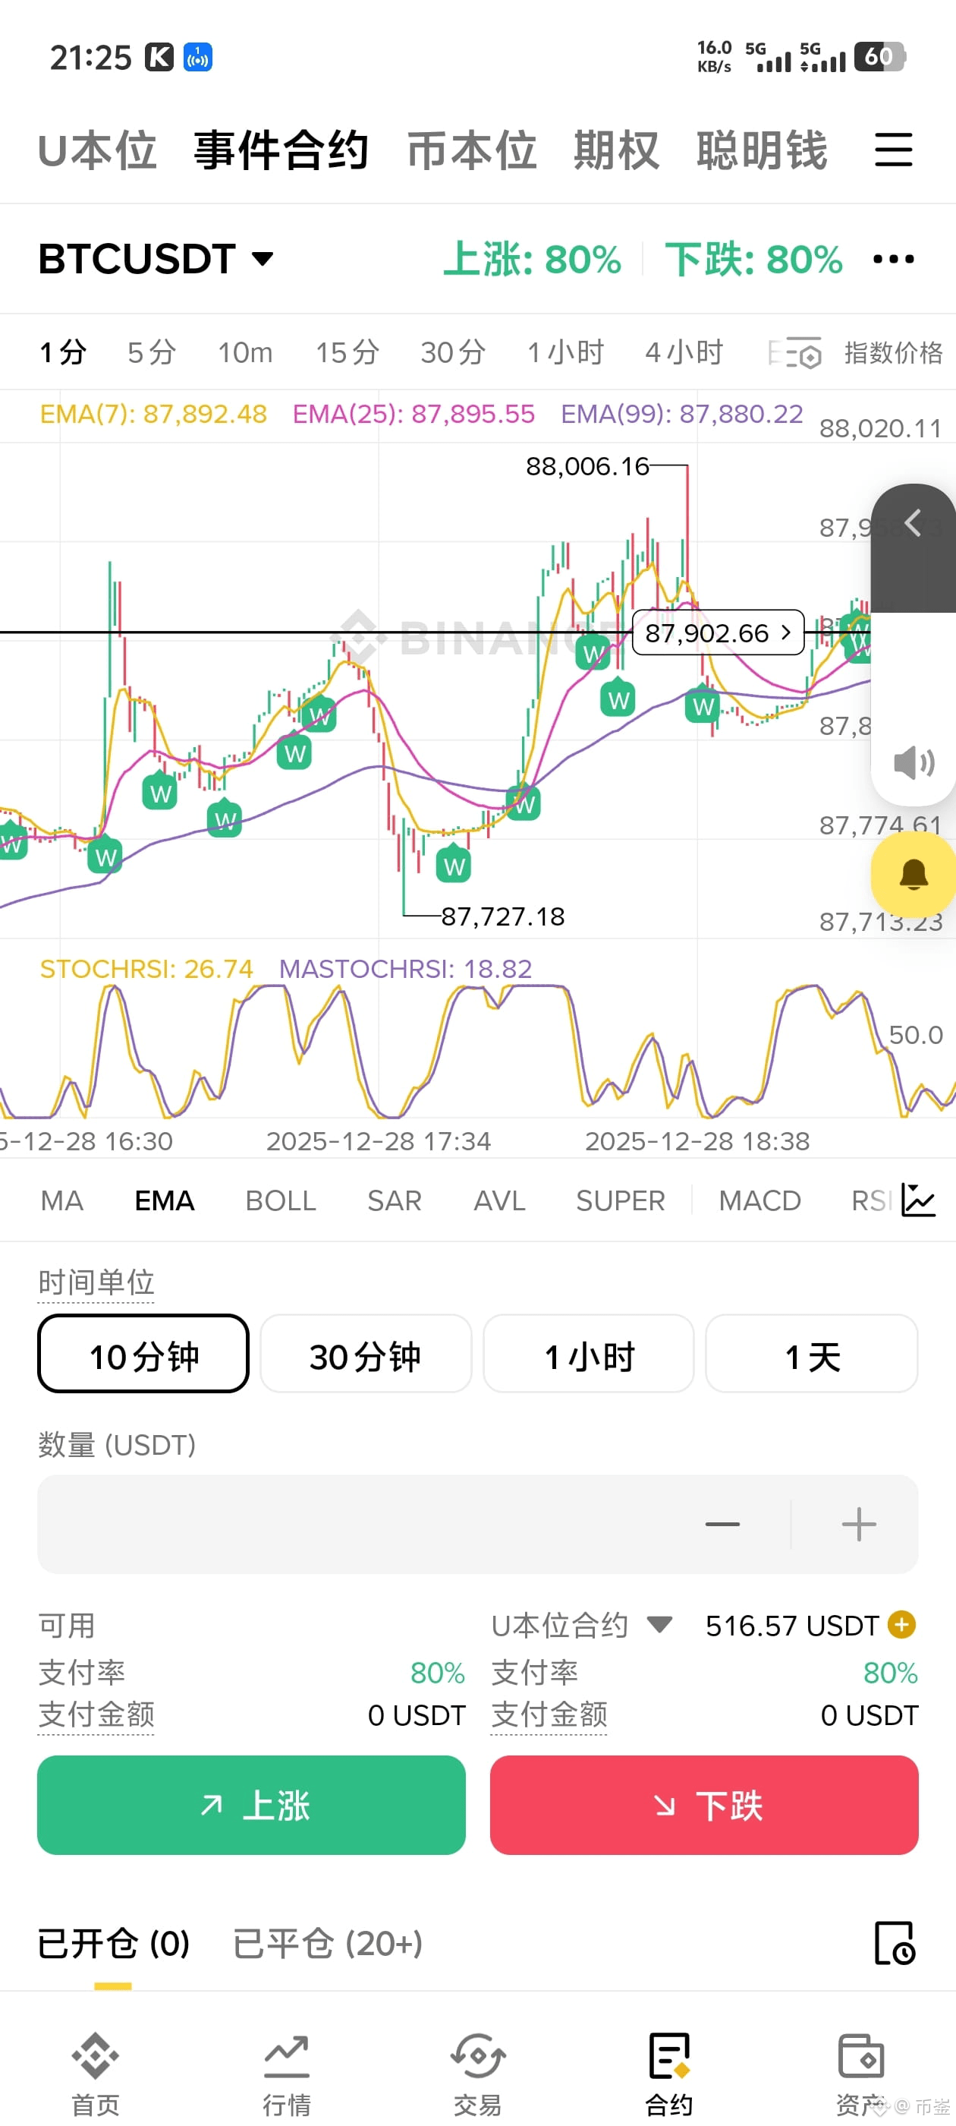Toggle the EMA indicator
Screen dimensions: 956x2126
pos(164,1200)
